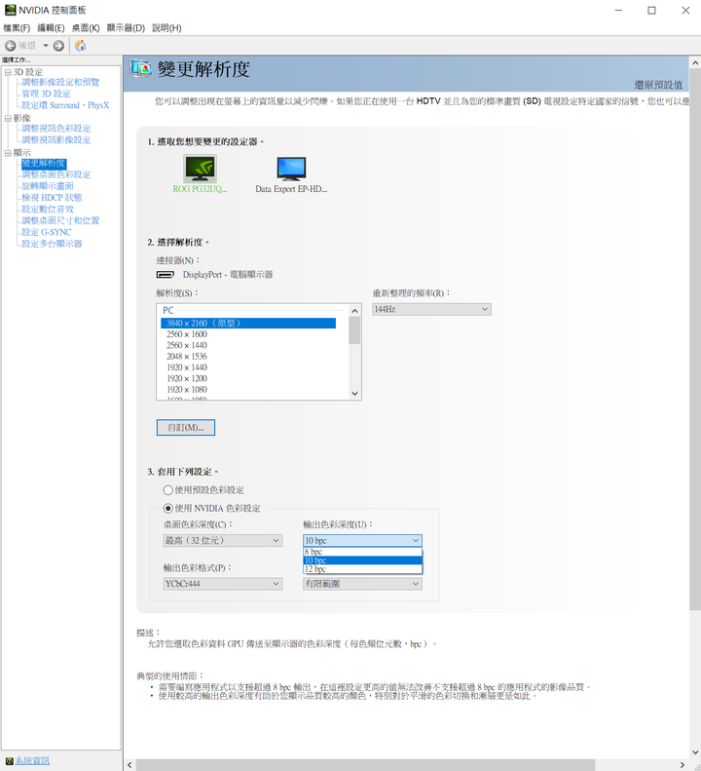Select 1920 × 1200 resolution
This screenshot has width=701, height=771.
[x=187, y=378]
